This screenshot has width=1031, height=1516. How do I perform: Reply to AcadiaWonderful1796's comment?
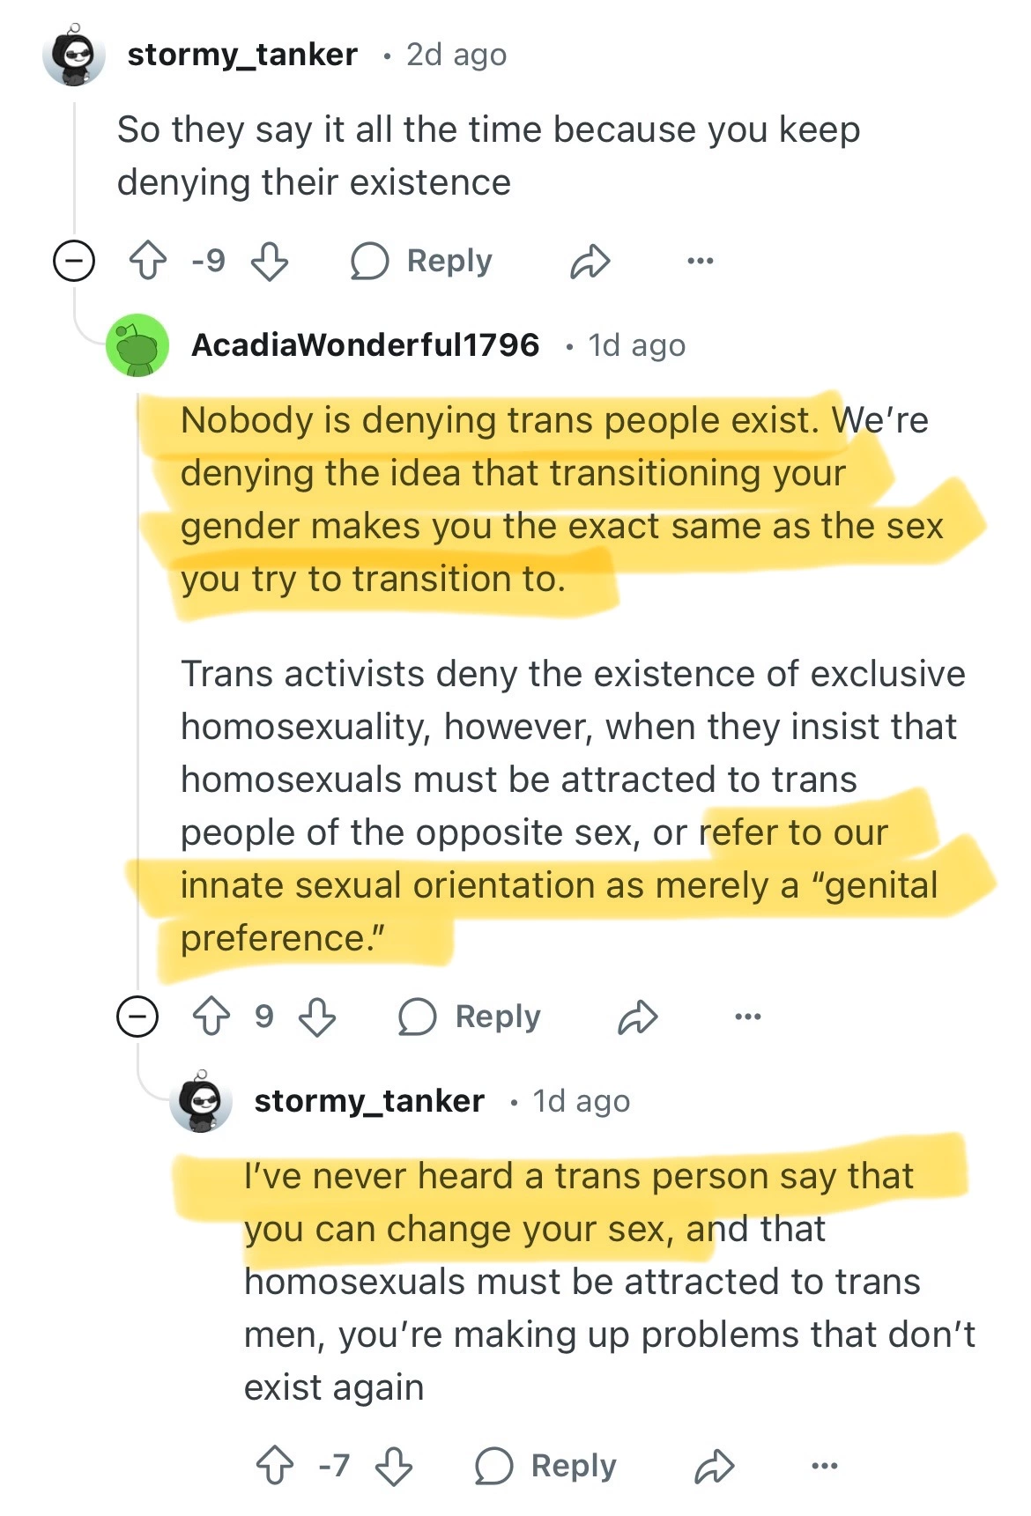470,1017
